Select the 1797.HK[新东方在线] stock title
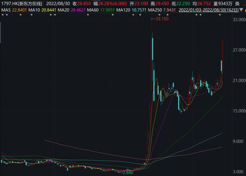The image size is (246, 176). pyautogui.click(x=21, y=4)
